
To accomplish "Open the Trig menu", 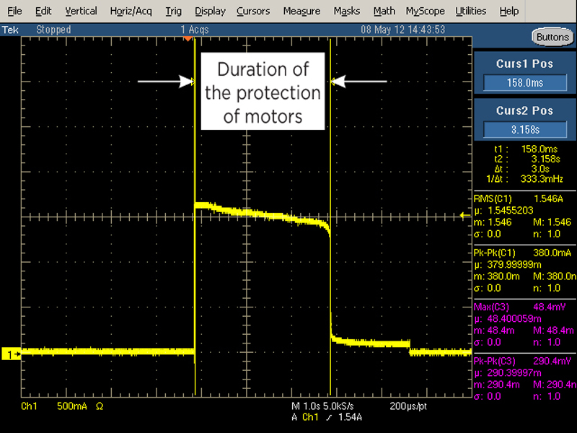I will 173,12.
